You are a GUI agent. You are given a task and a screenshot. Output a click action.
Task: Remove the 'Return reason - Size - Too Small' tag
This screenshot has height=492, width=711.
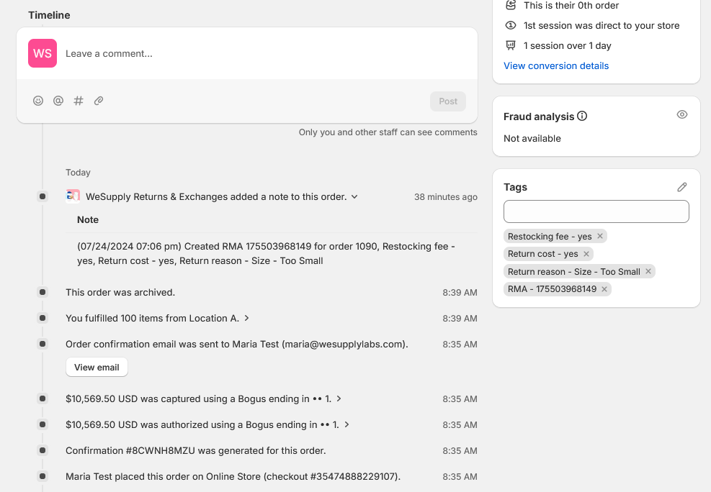point(648,272)
